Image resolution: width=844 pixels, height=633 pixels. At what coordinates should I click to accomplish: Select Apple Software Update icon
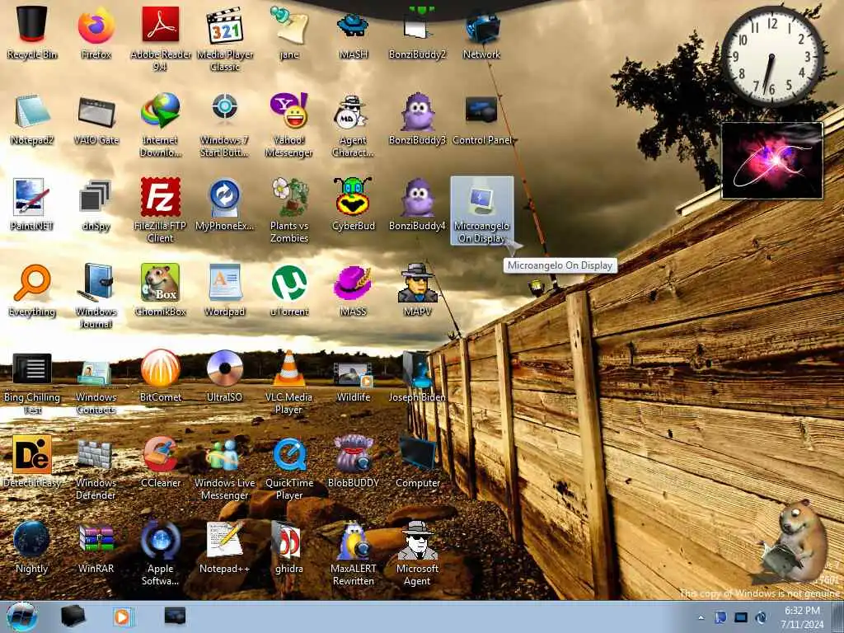(x=161, y=553)
